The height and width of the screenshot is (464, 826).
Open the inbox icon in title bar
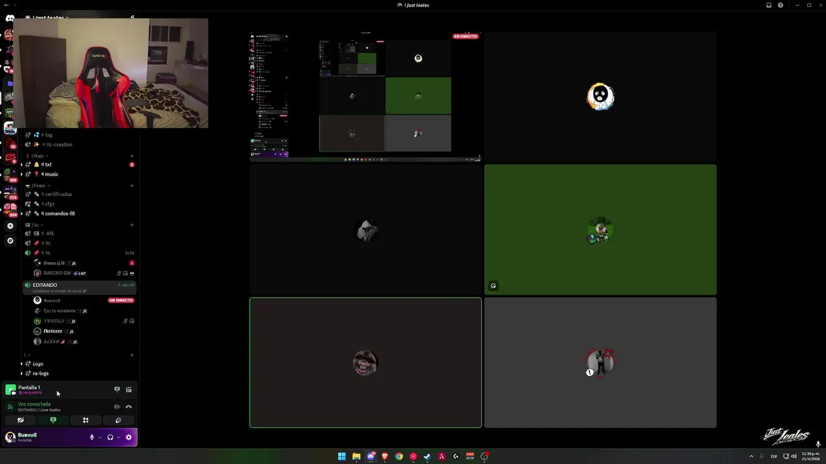(x=769, y=5)
